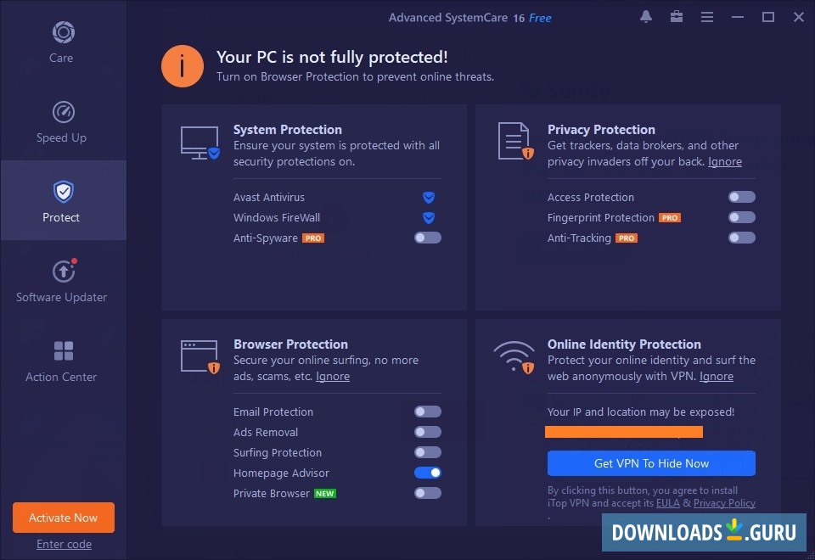The image size is (815, 560).
Task: Go to Software Updater tab
Action: pos(63,281)
